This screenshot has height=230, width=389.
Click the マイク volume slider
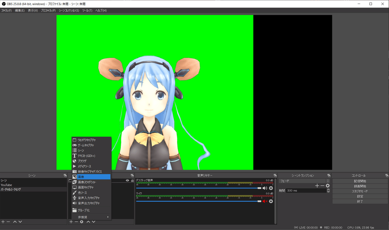198,201
